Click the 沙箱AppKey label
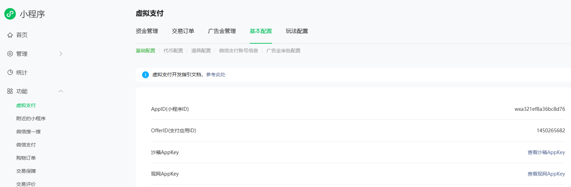Screen dimensions: 571x187 point(165,152)
